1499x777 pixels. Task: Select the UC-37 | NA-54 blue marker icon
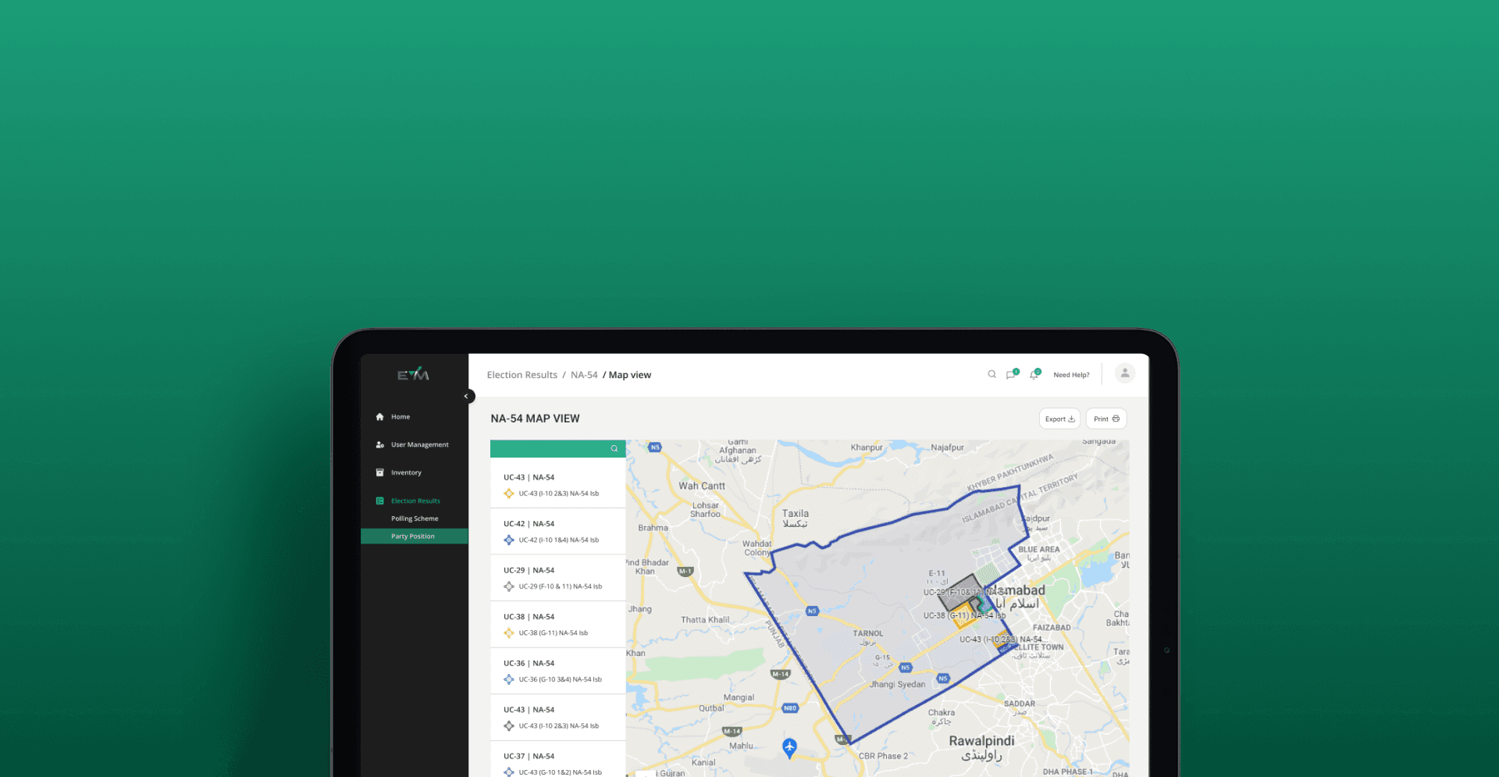click(509, 772)
